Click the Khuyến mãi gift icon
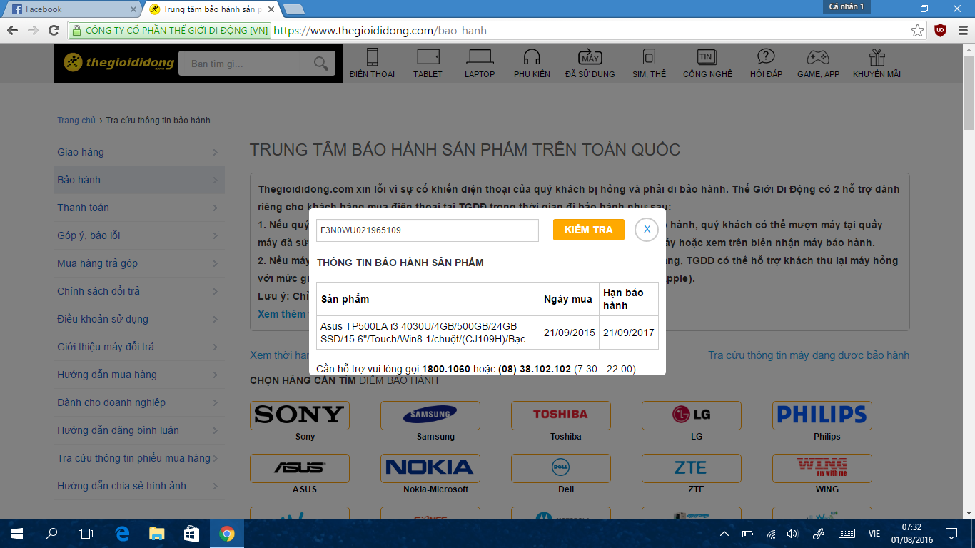This screenshot has height=548, width=975. coord(877,57)
